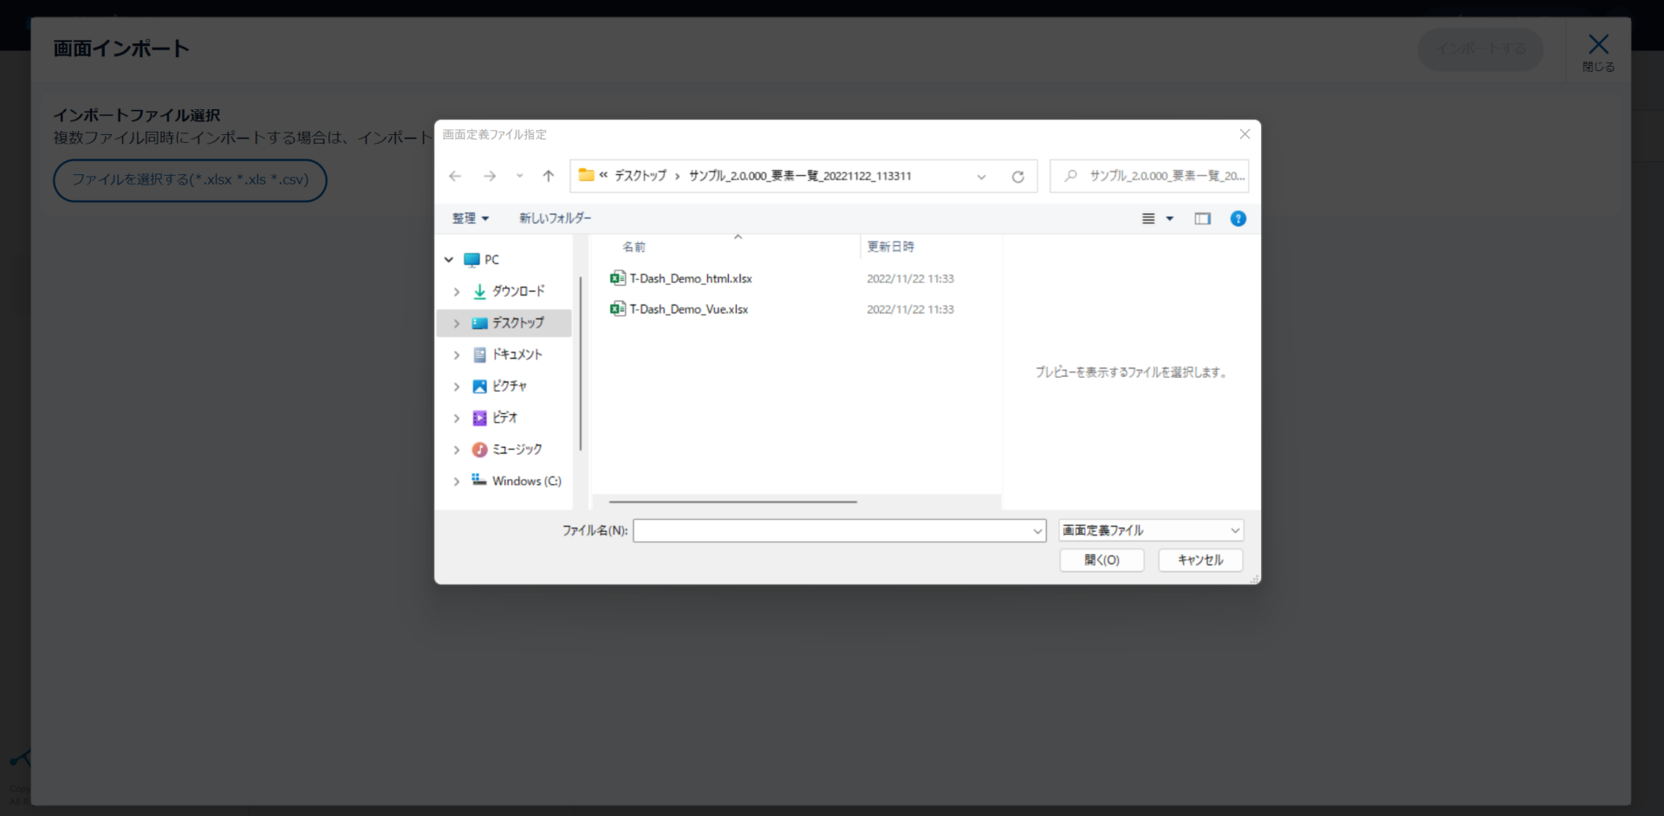Expand the ダウンロード tree node
1664x816 pixels.
(457, 292)
